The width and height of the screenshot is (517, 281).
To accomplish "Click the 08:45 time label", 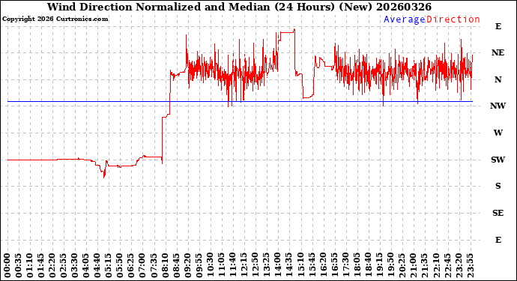I will tap(176, 266).
